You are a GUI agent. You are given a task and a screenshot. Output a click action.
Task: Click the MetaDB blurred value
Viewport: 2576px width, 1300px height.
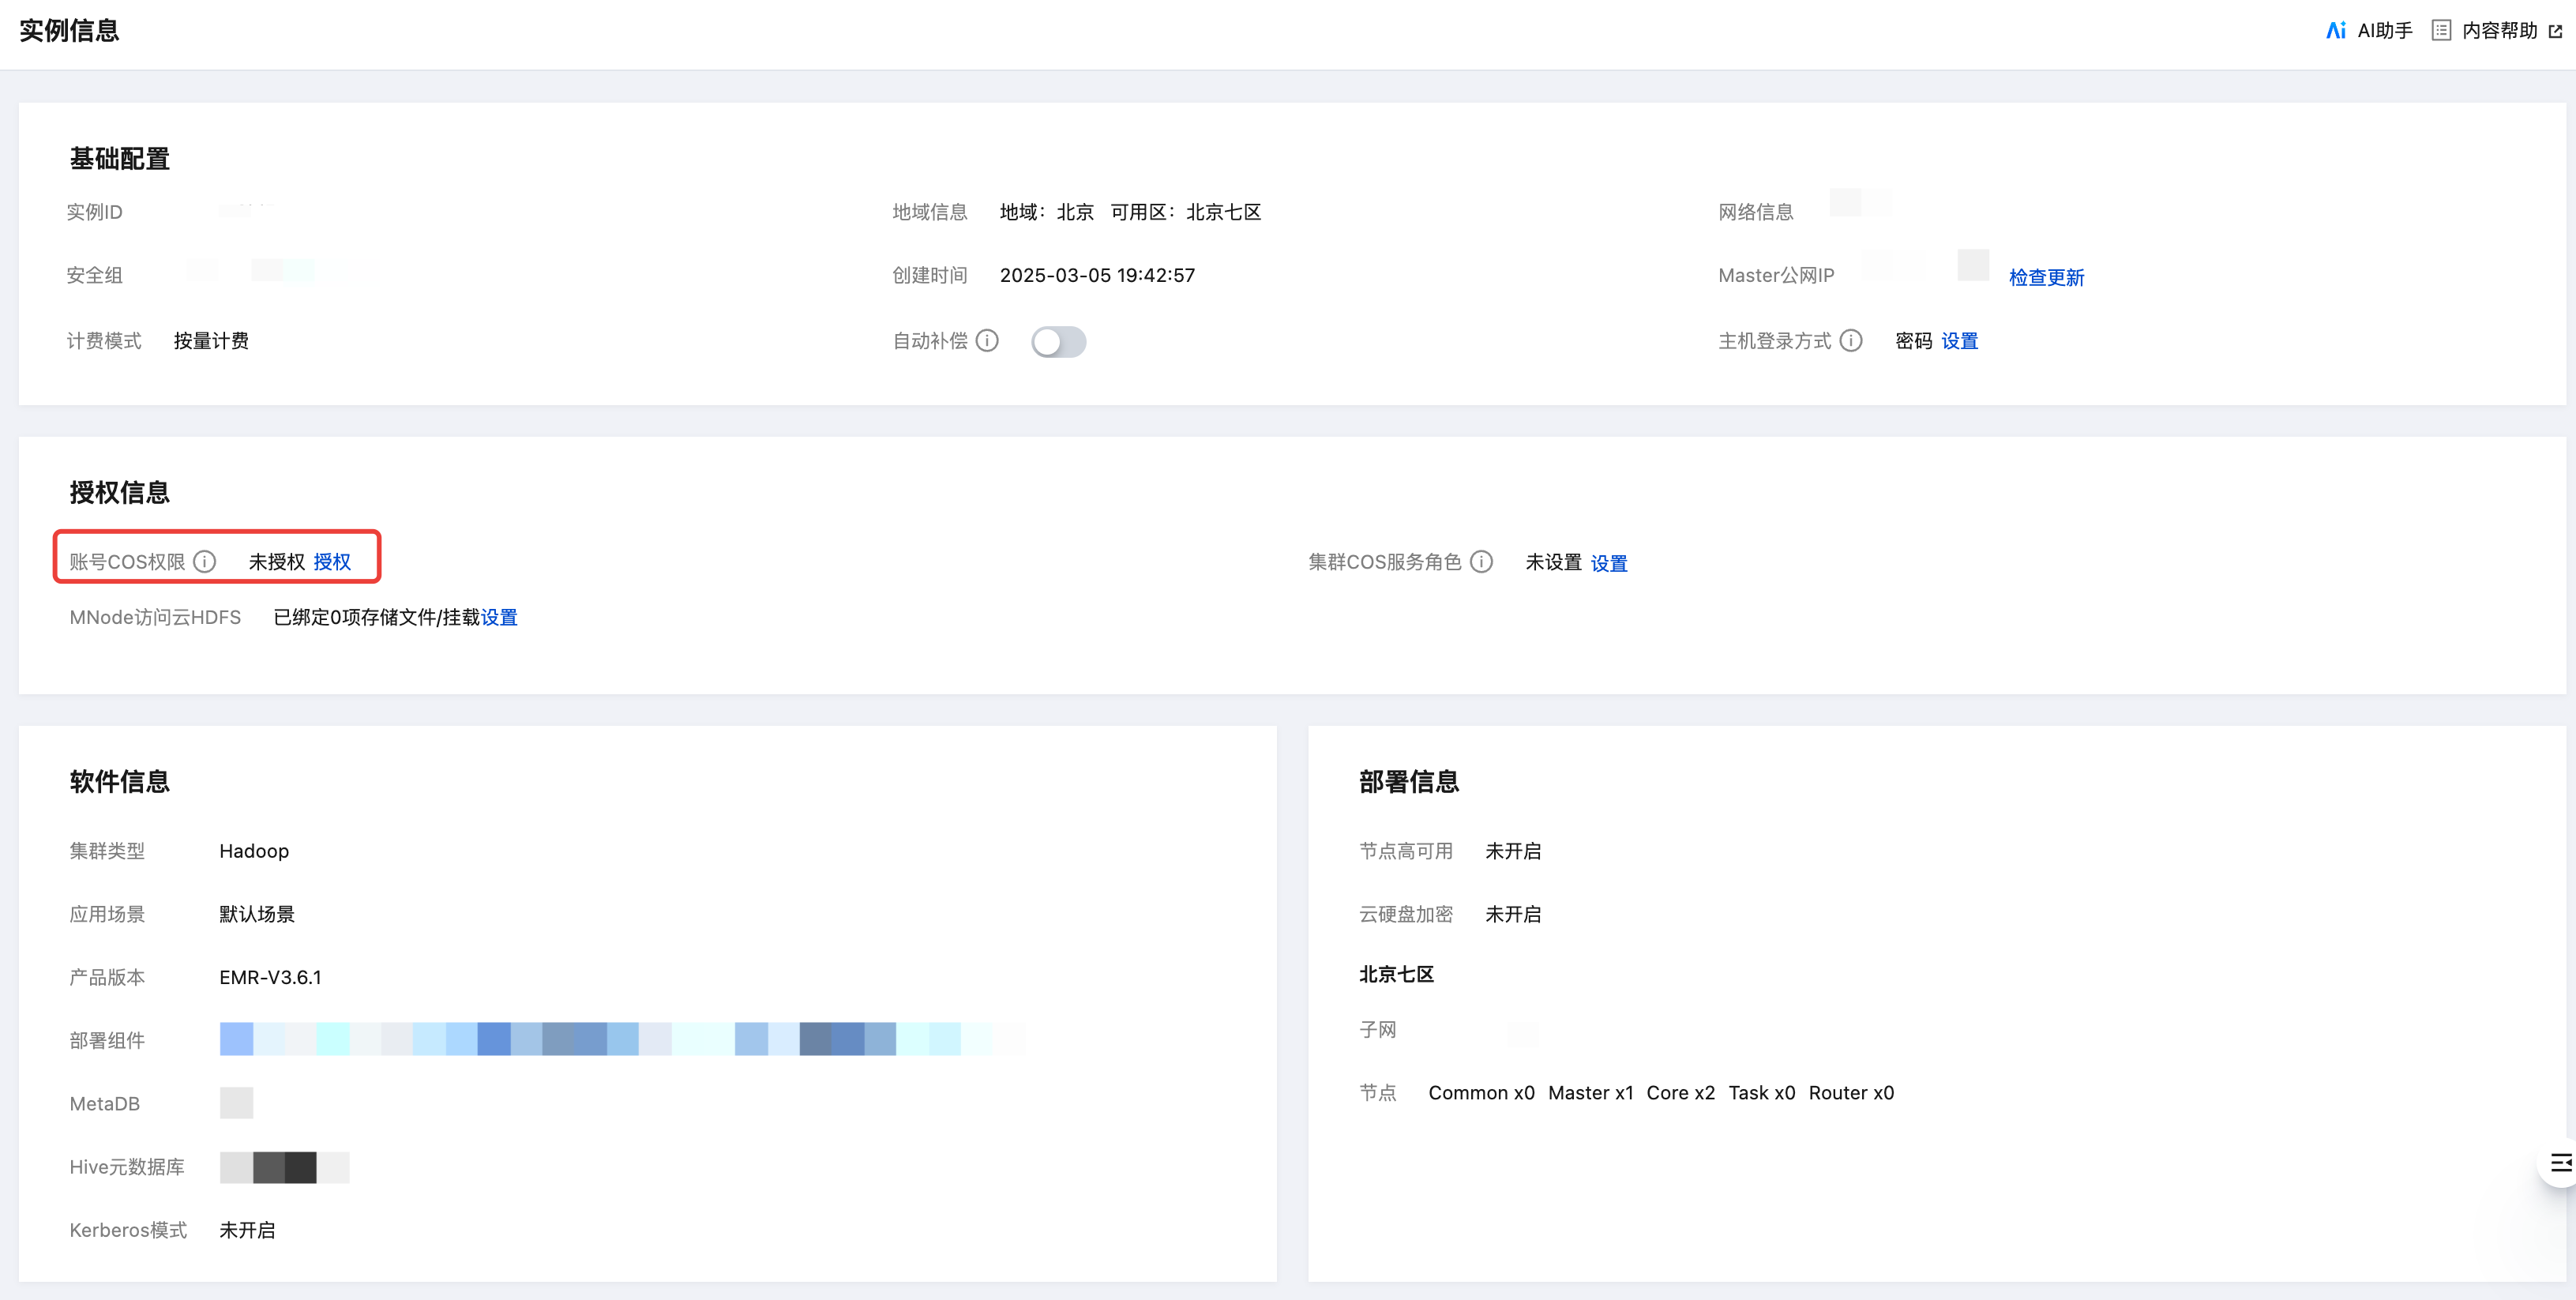[236, 1103]
